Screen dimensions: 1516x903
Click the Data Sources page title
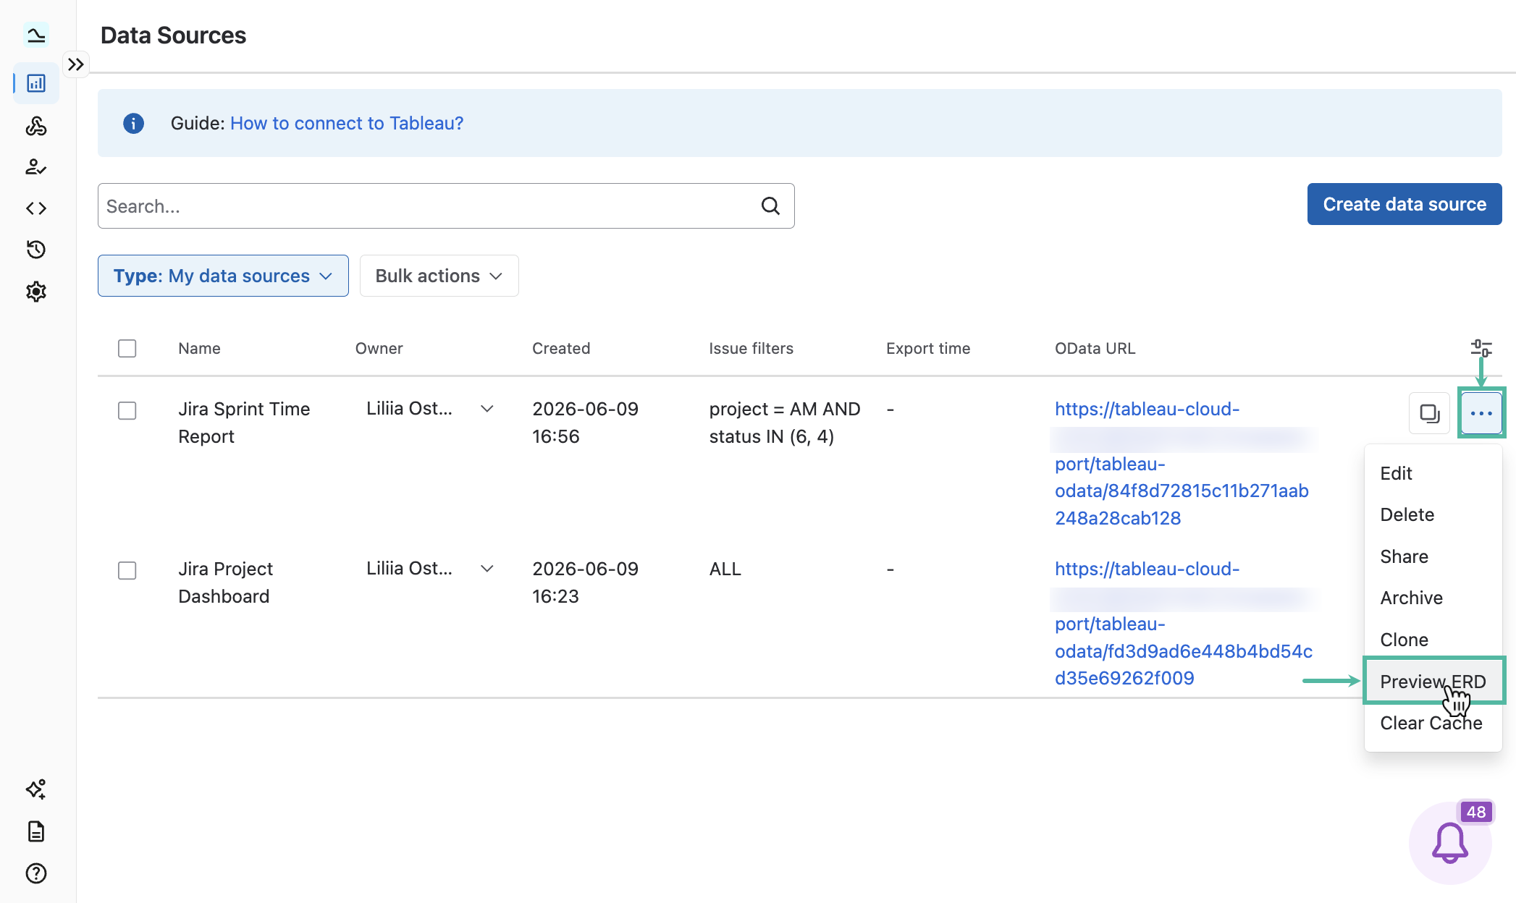(173, 35)
